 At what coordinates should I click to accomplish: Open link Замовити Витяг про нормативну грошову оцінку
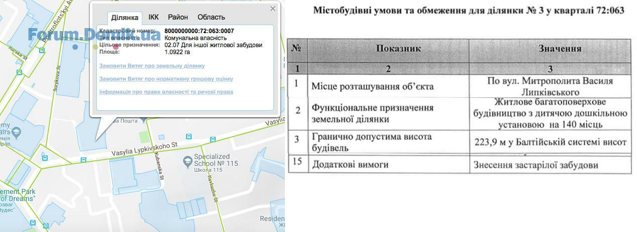[166, 79]
